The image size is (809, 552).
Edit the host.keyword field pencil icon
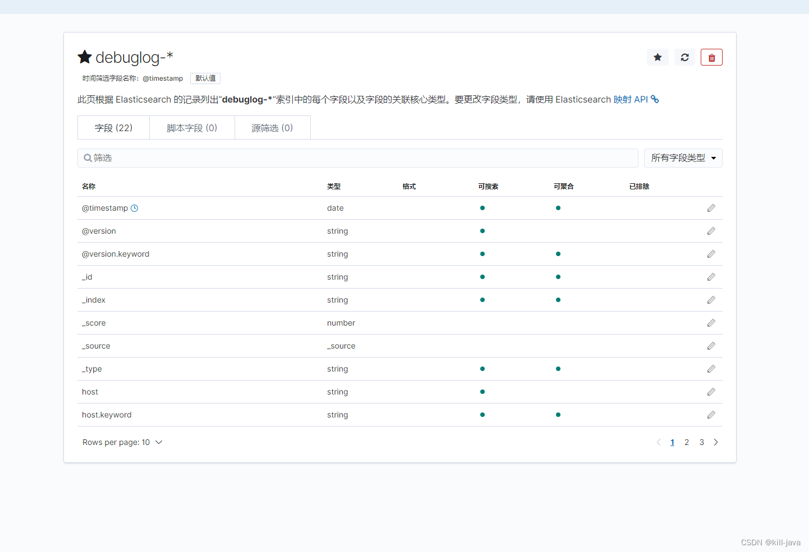(x=711, y=415)
